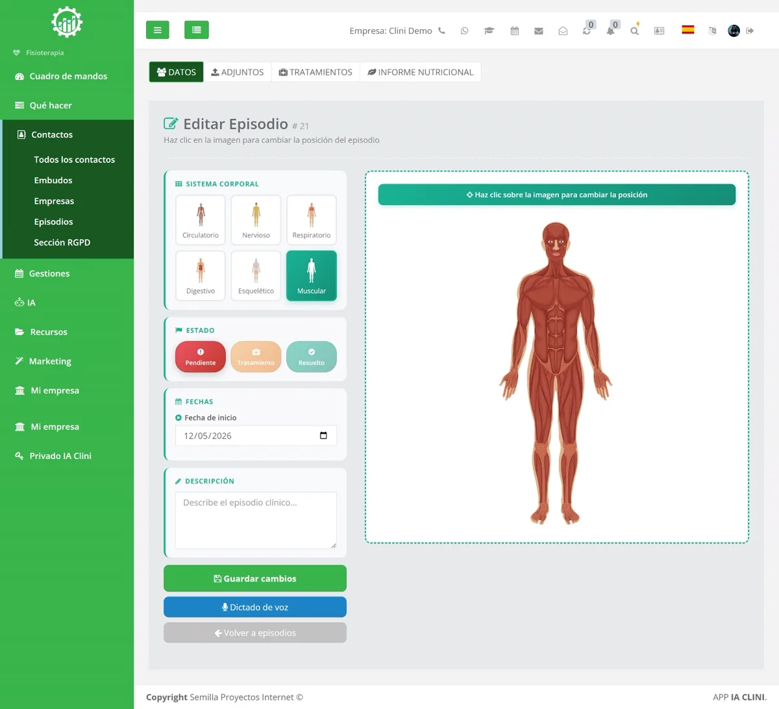Open Todos los contactos link
779x709 pixels.
[75, 160]
